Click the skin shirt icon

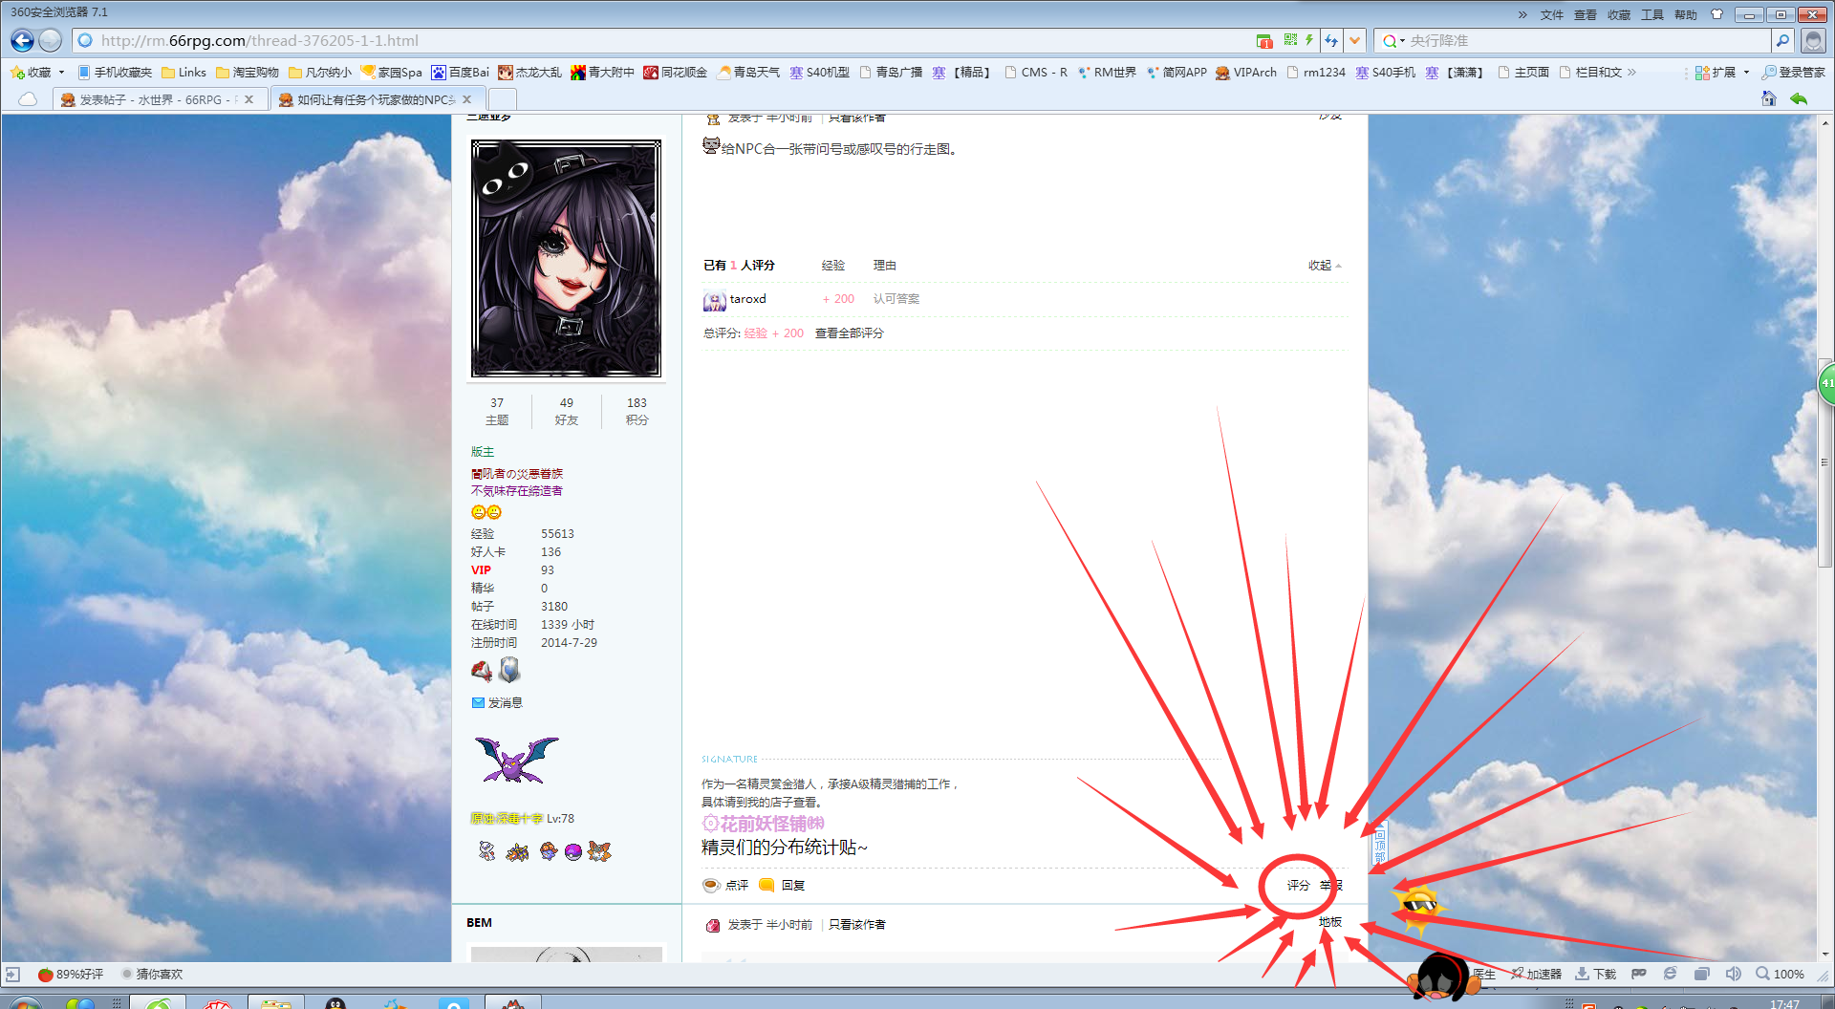(x=1716, y=14)
